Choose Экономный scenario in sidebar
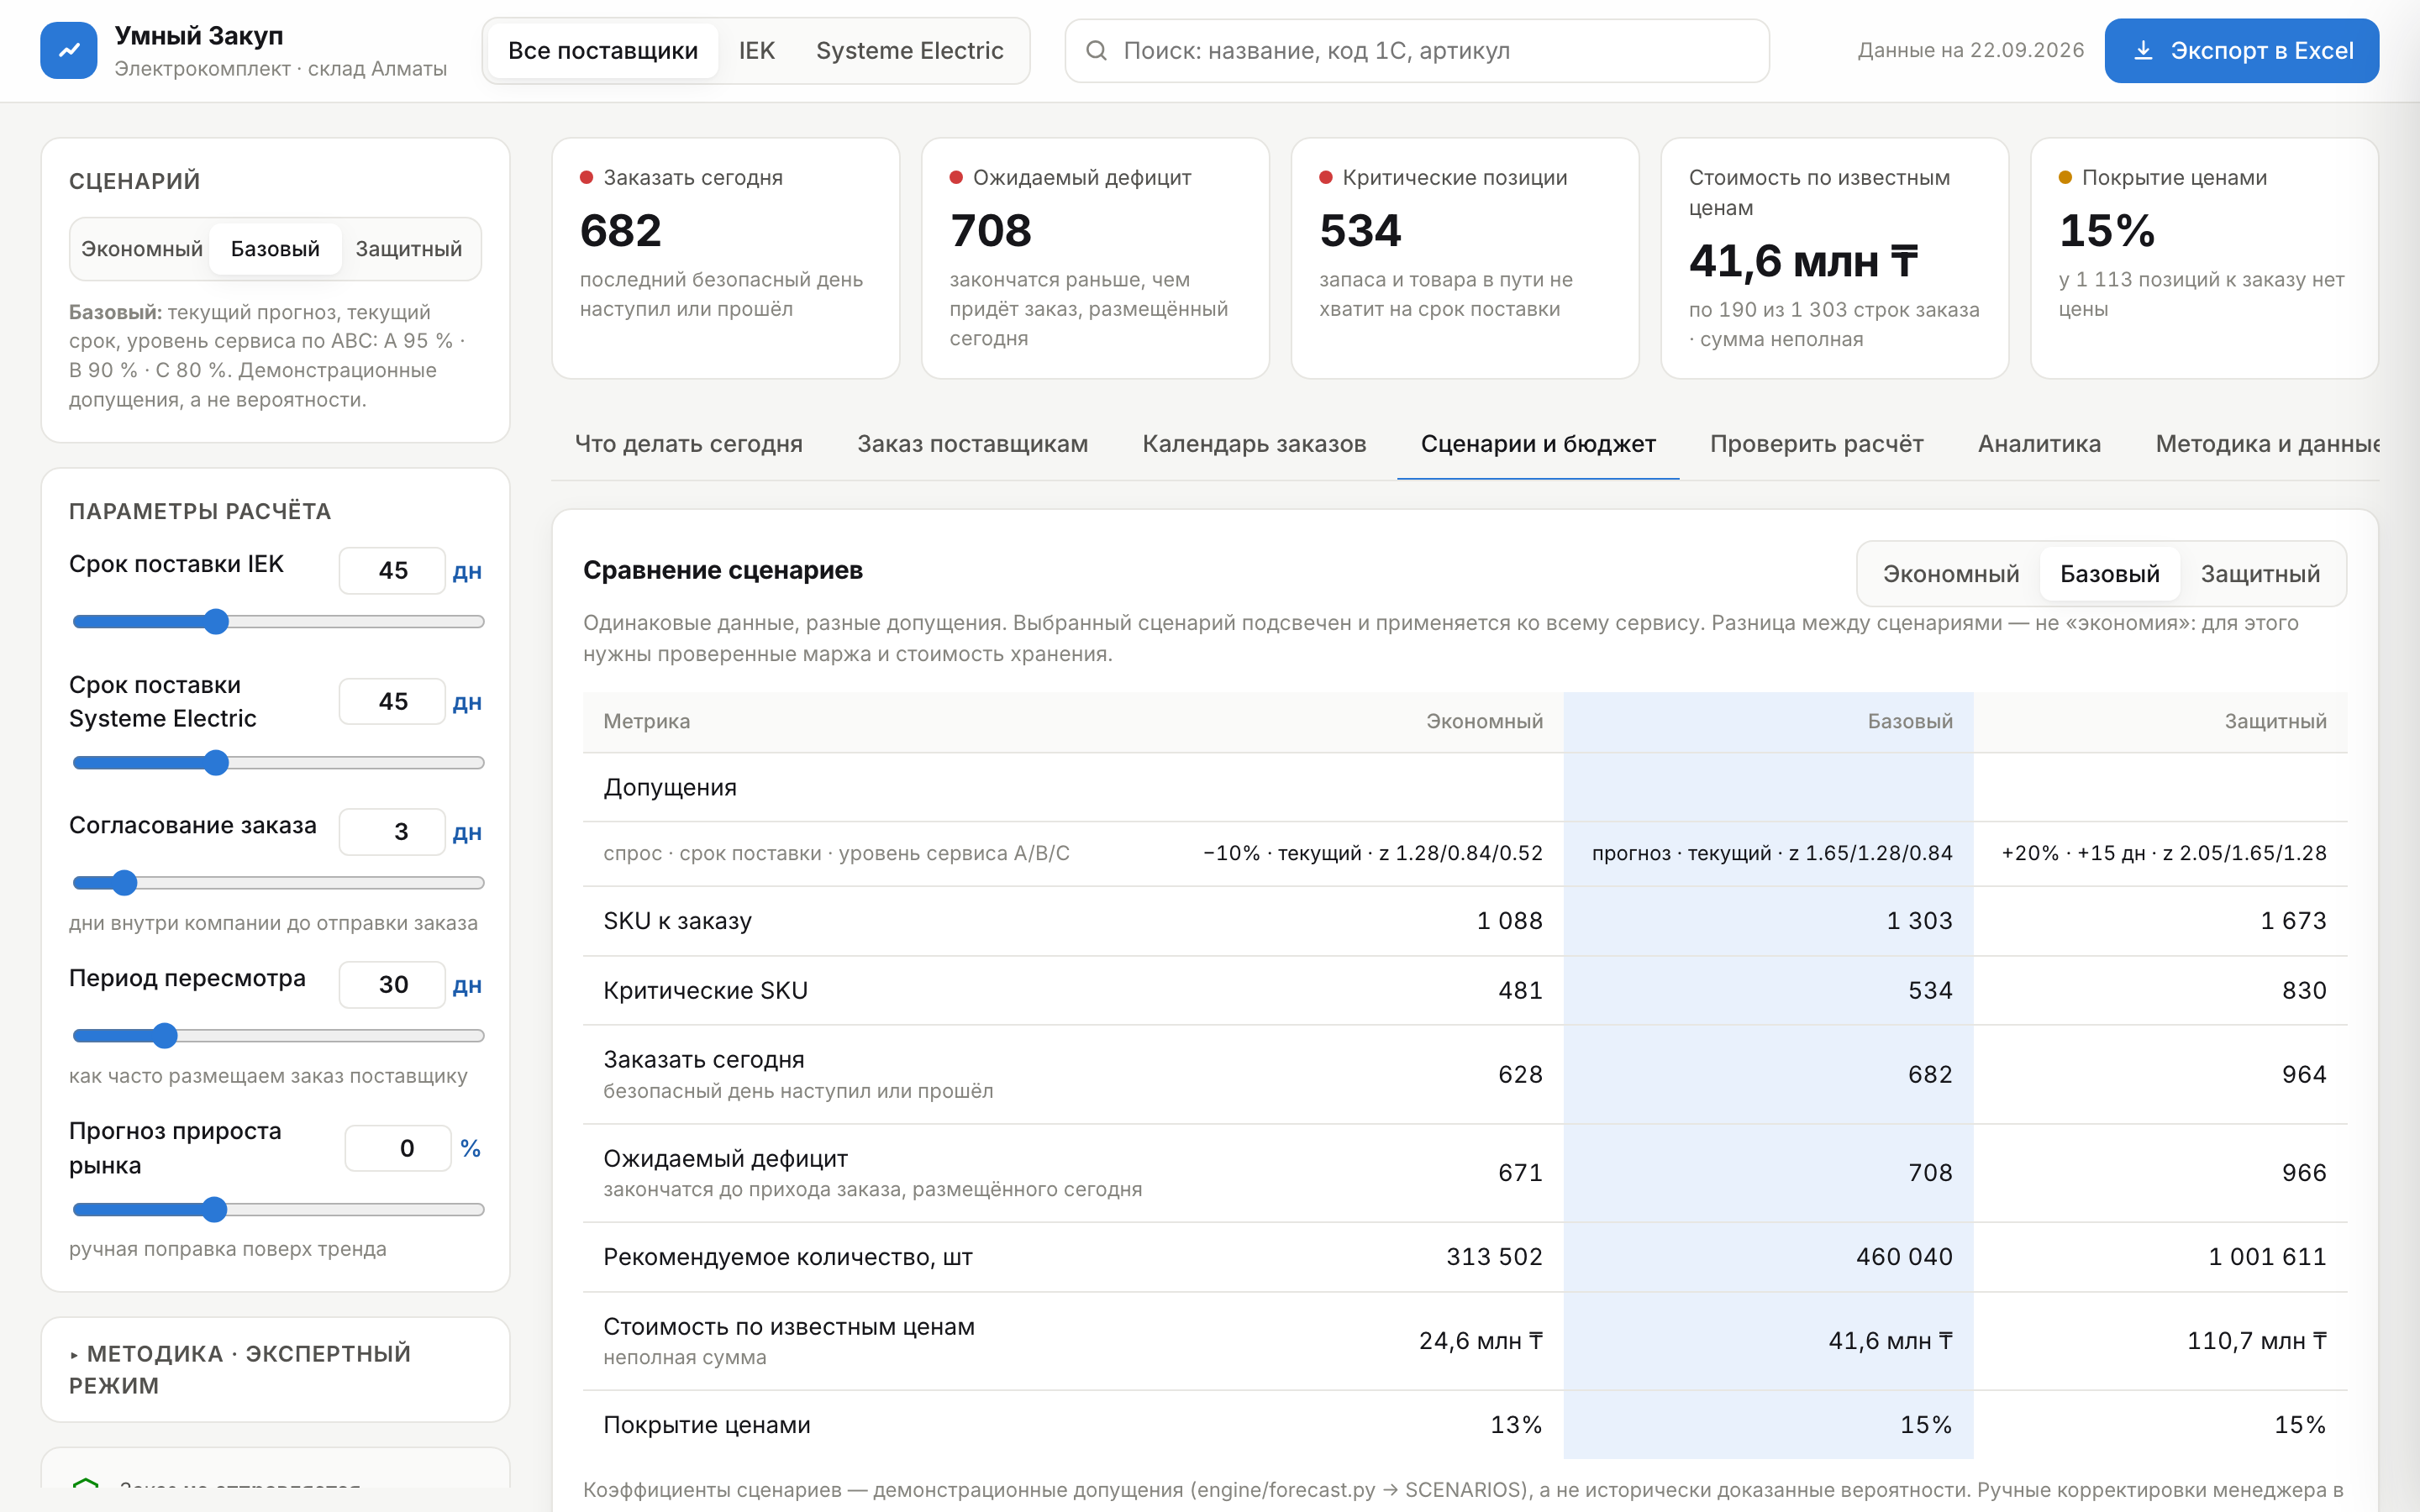The image size is (2420, 1512). tap(141, 248)
